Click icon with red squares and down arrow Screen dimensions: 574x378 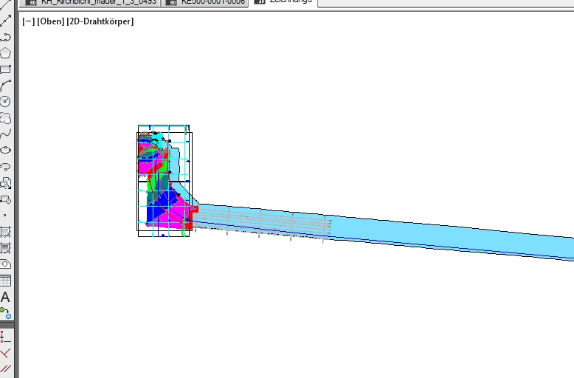point(4,337)
